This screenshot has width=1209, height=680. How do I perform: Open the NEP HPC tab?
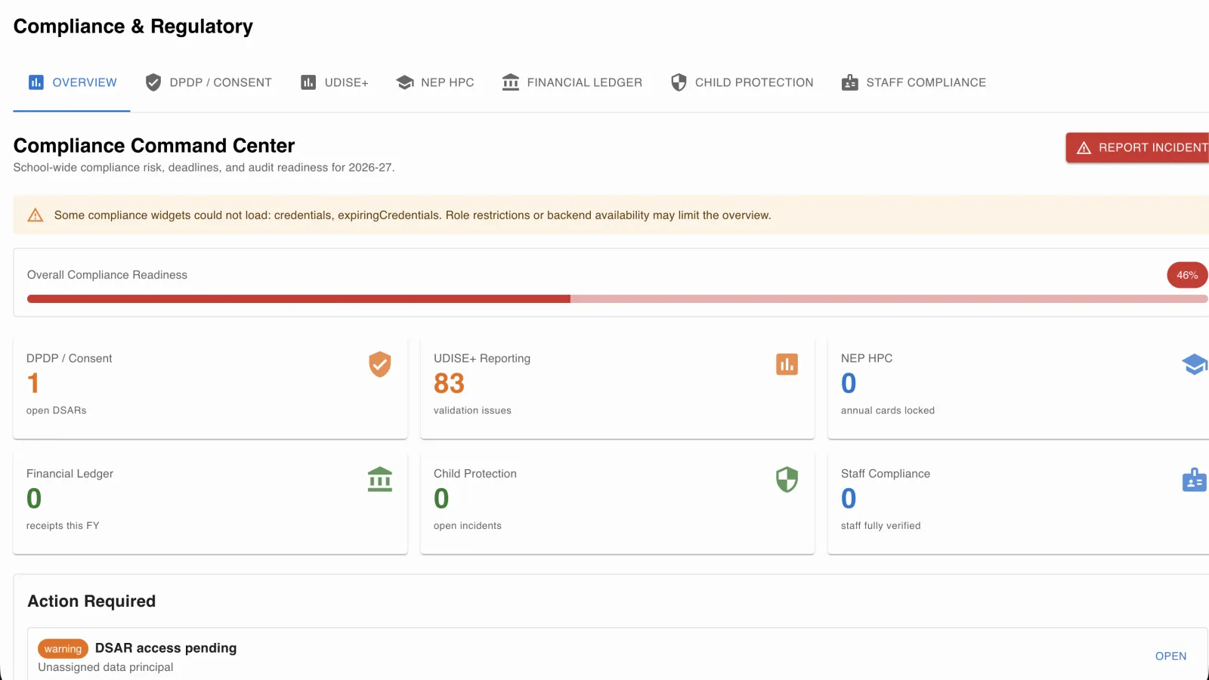click(x=435, y=82)
